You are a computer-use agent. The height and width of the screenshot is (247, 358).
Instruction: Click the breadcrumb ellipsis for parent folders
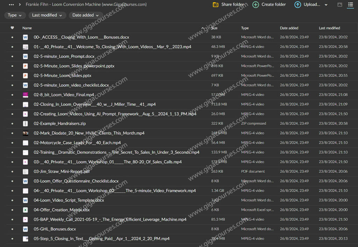[x=12, y=5]
